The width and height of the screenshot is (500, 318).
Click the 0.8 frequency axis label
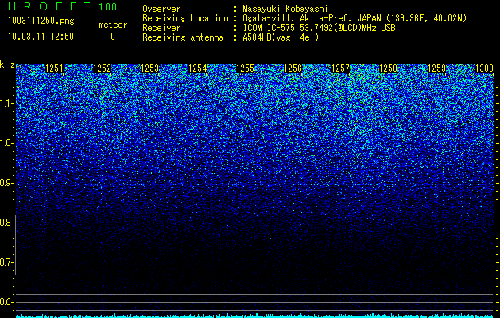tap(6, 223)
